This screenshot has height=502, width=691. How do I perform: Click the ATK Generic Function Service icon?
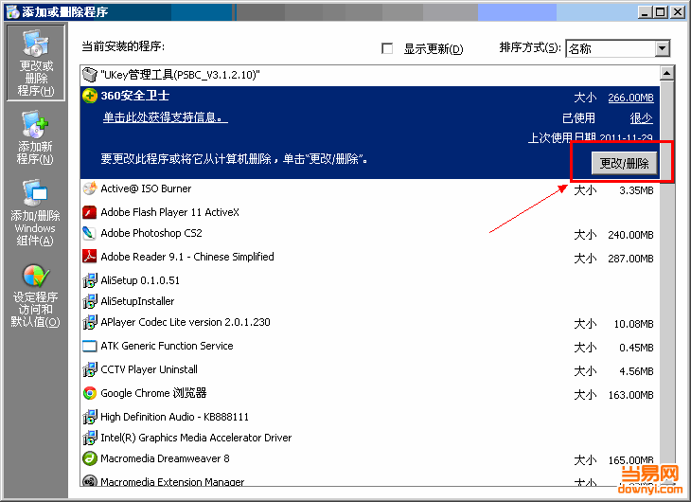click(x=90, y=346)
